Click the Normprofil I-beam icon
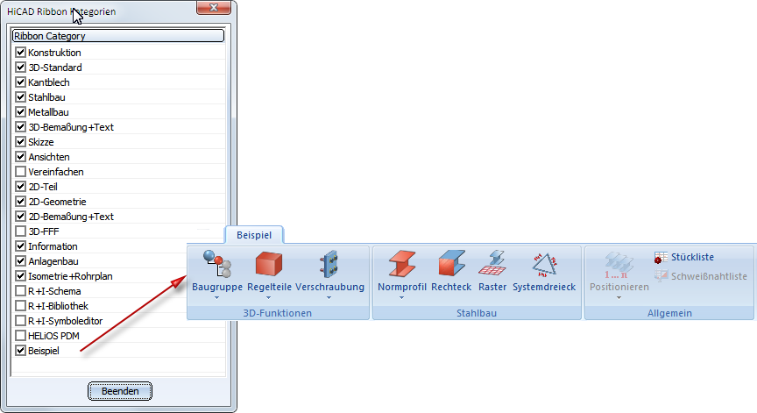 401,264
